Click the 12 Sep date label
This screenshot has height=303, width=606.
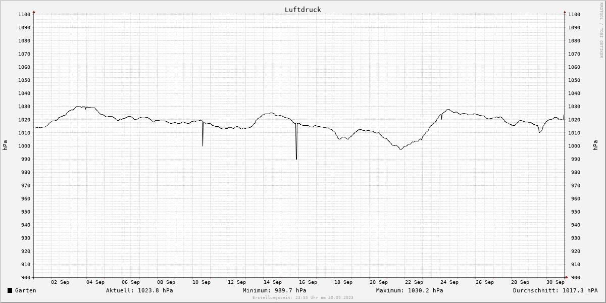237,282
